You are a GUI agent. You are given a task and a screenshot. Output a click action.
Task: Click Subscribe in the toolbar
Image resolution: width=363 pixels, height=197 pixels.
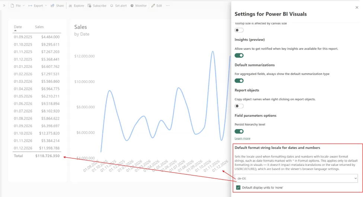(97, 6)
